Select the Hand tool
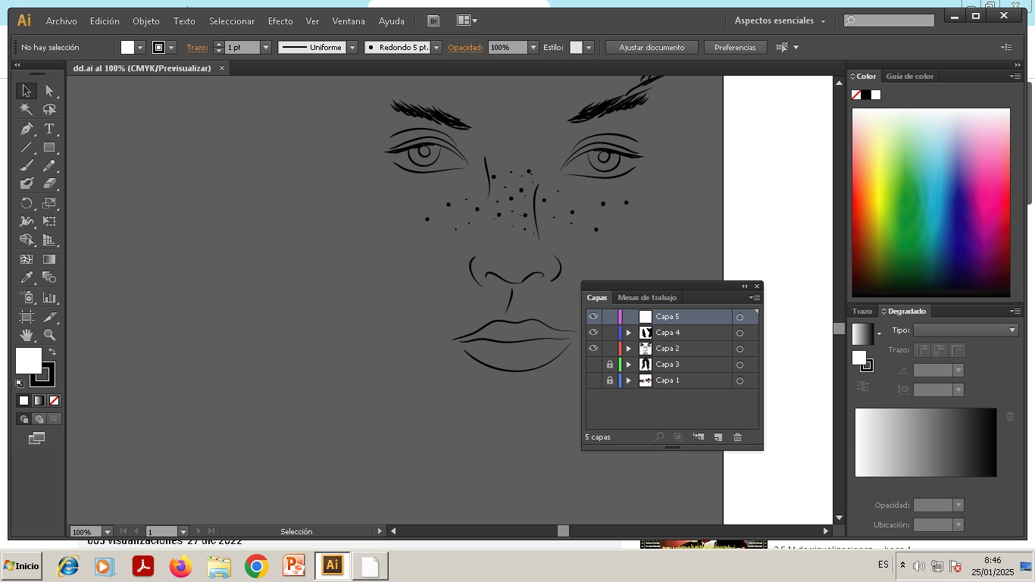Viewport: 1035px width, 582px height. coord(27,335)
